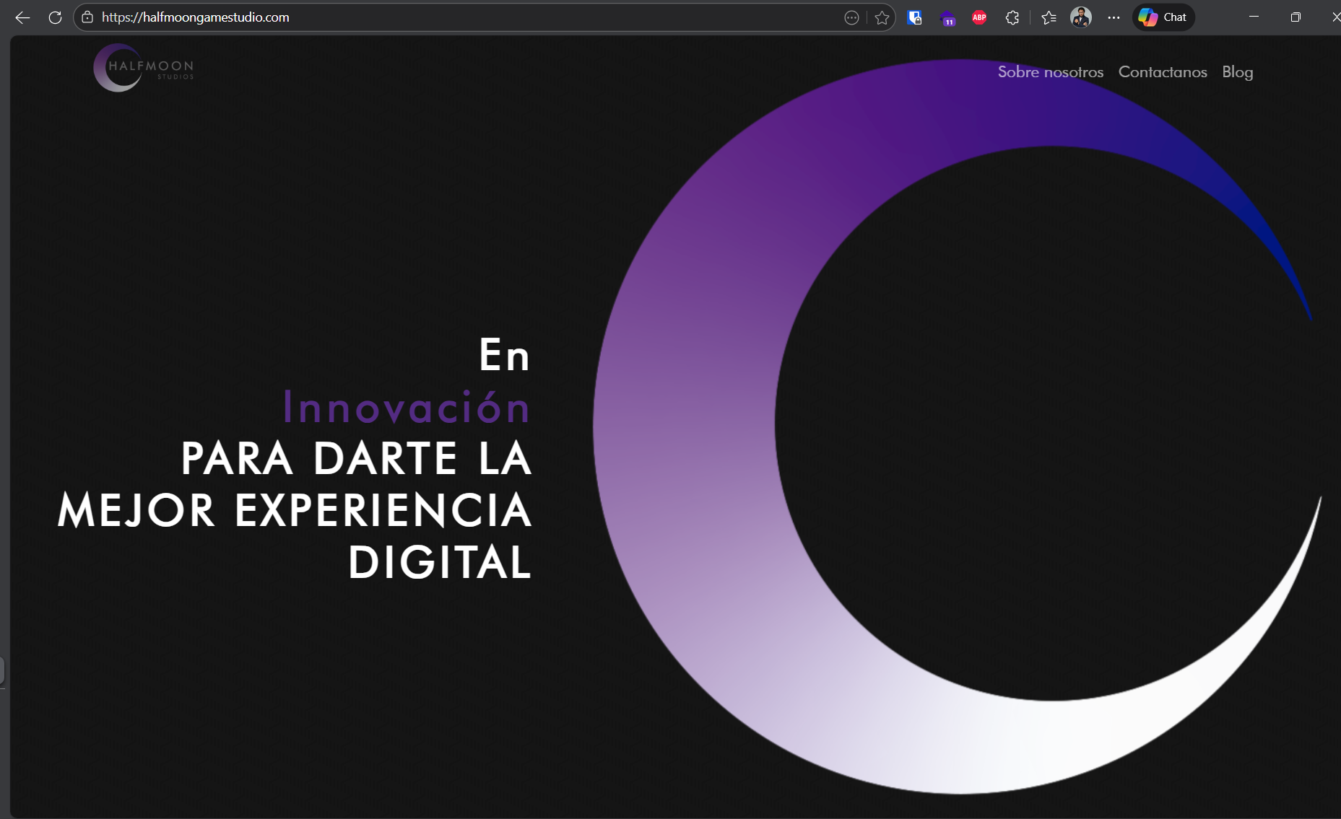The width and height of the screenshot is (1341, 819).
Task: Open the browser profile avatar
Action: tap(1081, 17)
